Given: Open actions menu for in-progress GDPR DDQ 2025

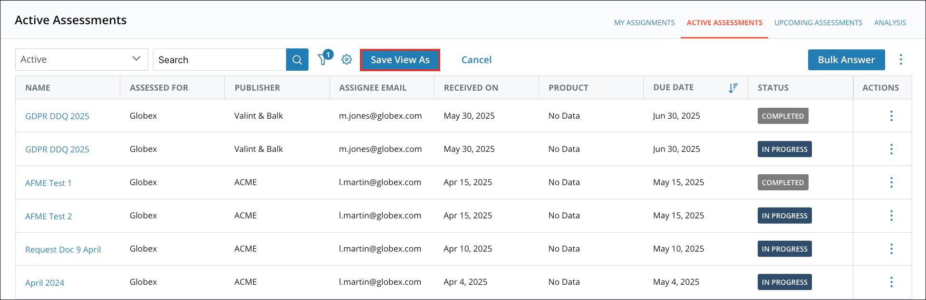Looking at the screenshot, I should point(891,149).
